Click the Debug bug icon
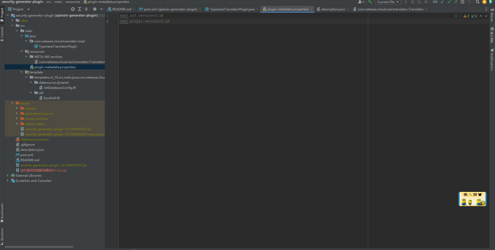495x250 pixels. (413, 2)
